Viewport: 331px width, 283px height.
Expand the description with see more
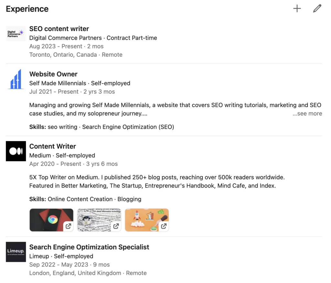click(x=307, y=113)
